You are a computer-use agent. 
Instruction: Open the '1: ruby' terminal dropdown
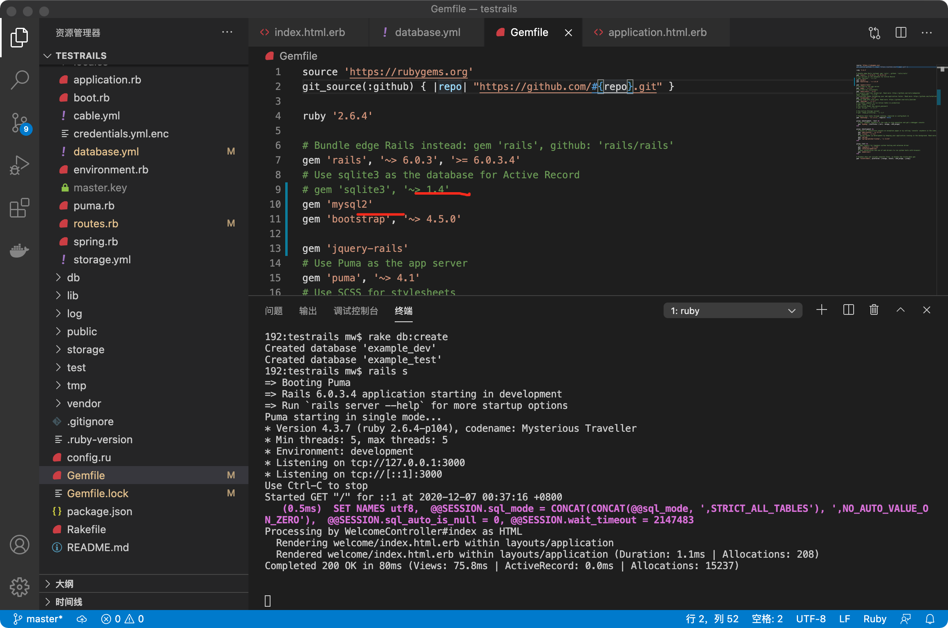pos(733,311)
